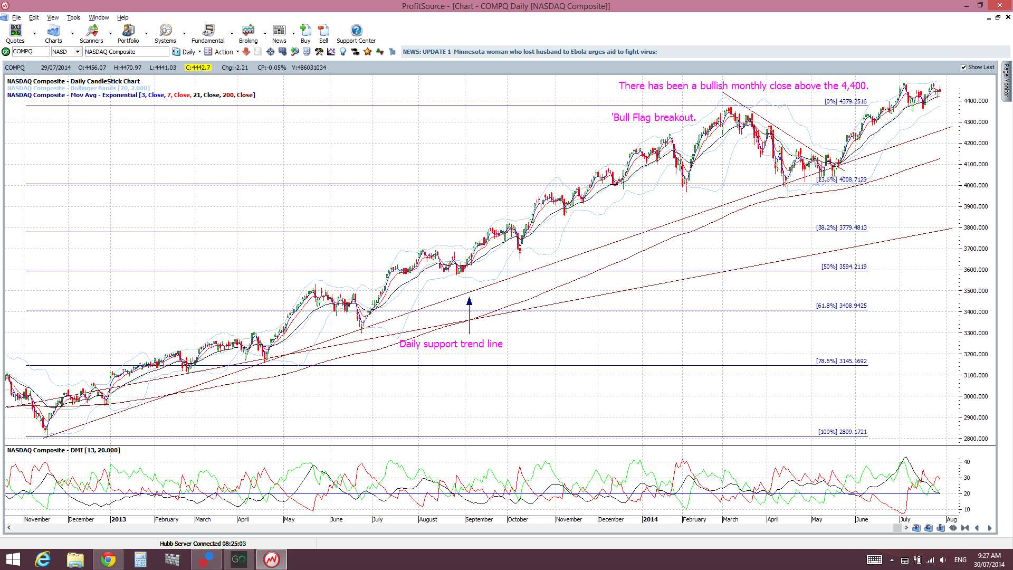The height and width of the screenshot is (570, 1013).
Task: Click the green Go button beside COMPQ
Action: pyautogui.click(x=6, y=52)
